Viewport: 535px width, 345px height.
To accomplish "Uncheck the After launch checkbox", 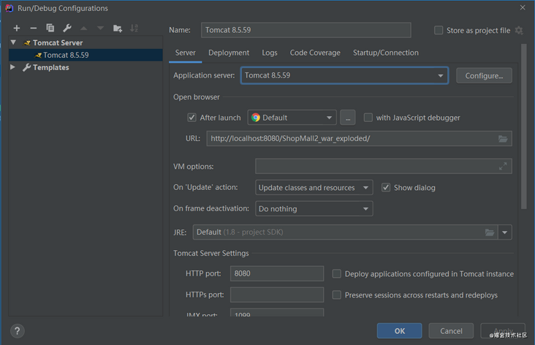I will pos(191,118).
